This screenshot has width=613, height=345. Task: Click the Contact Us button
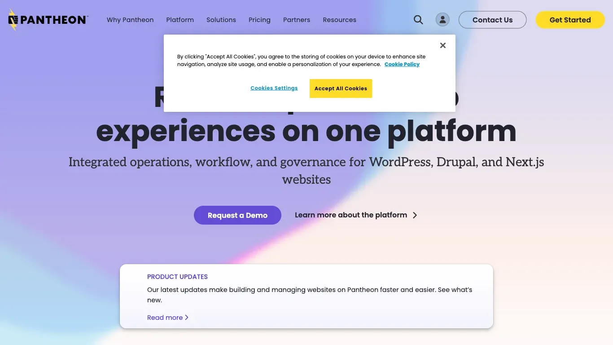492,20
